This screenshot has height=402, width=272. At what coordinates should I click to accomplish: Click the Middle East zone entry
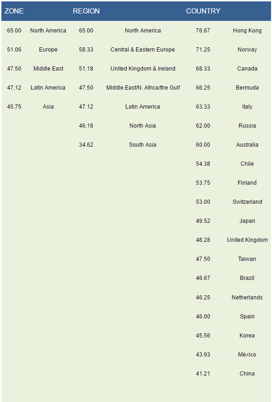click(x=48, y=68)
